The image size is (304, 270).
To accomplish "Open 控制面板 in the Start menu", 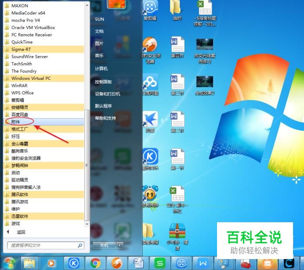I will pyautogui.click(x=103, y=82).
